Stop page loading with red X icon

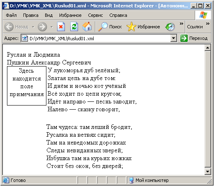point(61,27)
